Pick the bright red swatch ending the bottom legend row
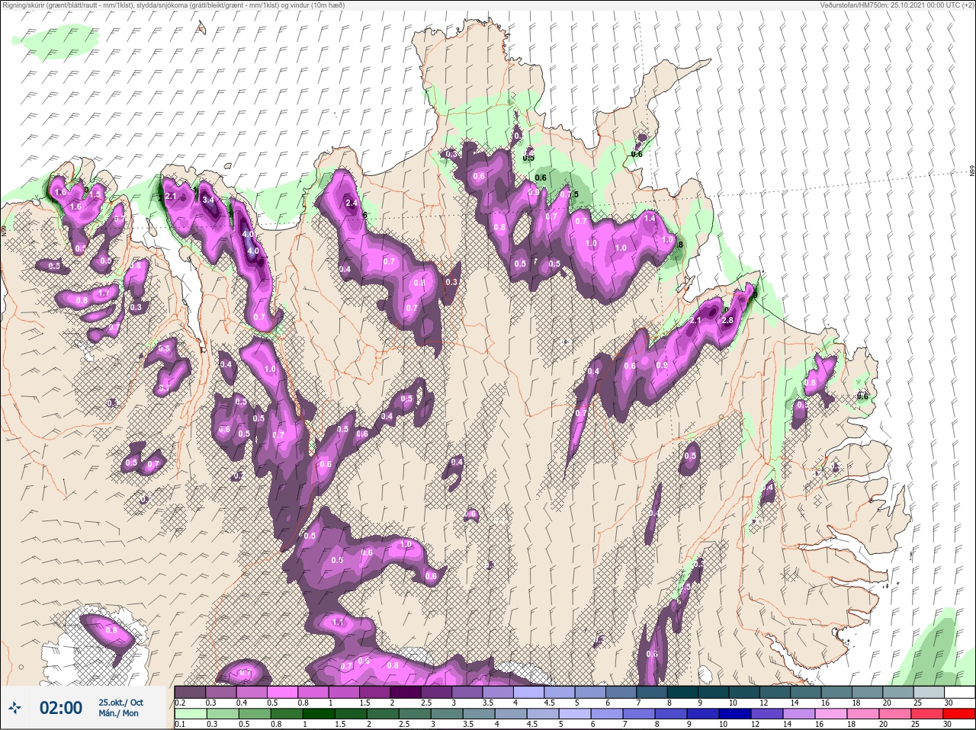Screen dimensions: 976x730 tap(959, 714)
